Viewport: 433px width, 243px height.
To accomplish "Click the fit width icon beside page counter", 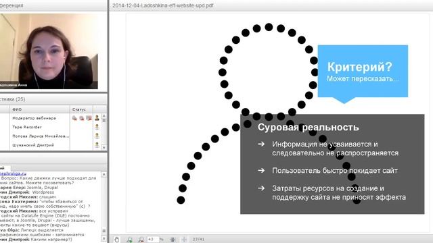I will pos(184,240).
